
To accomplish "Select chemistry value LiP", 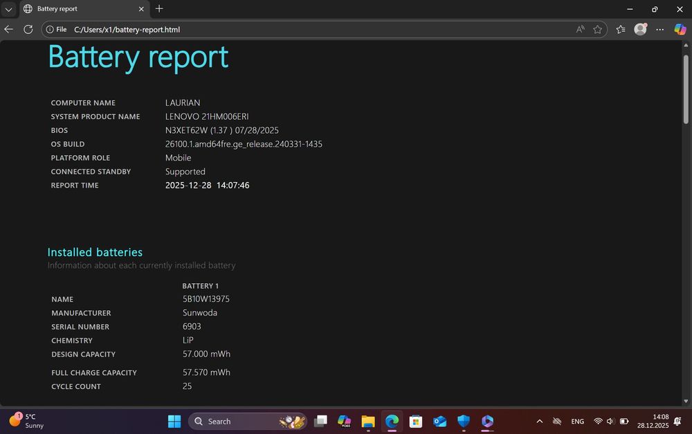I will click(188, 340).
